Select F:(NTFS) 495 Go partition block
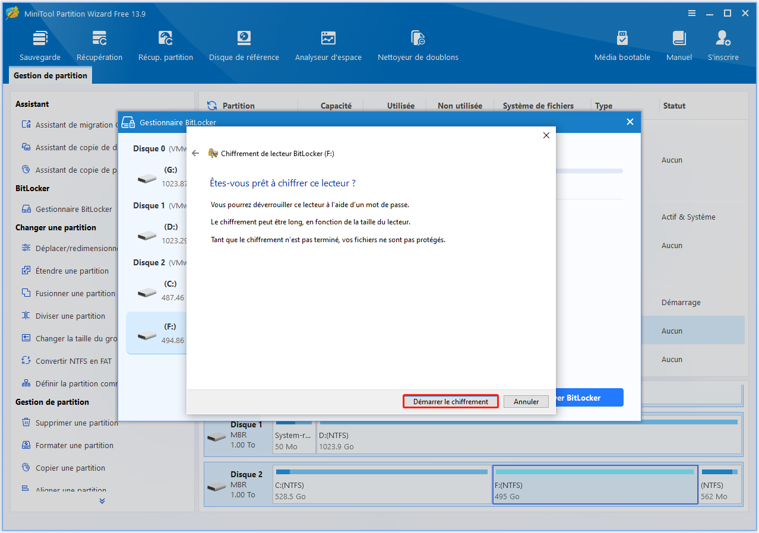Viewport: 759px width, 533px height. 595,484
